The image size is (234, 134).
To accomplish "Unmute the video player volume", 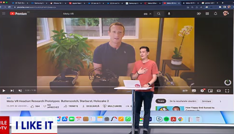I will [x=20, y=90].
